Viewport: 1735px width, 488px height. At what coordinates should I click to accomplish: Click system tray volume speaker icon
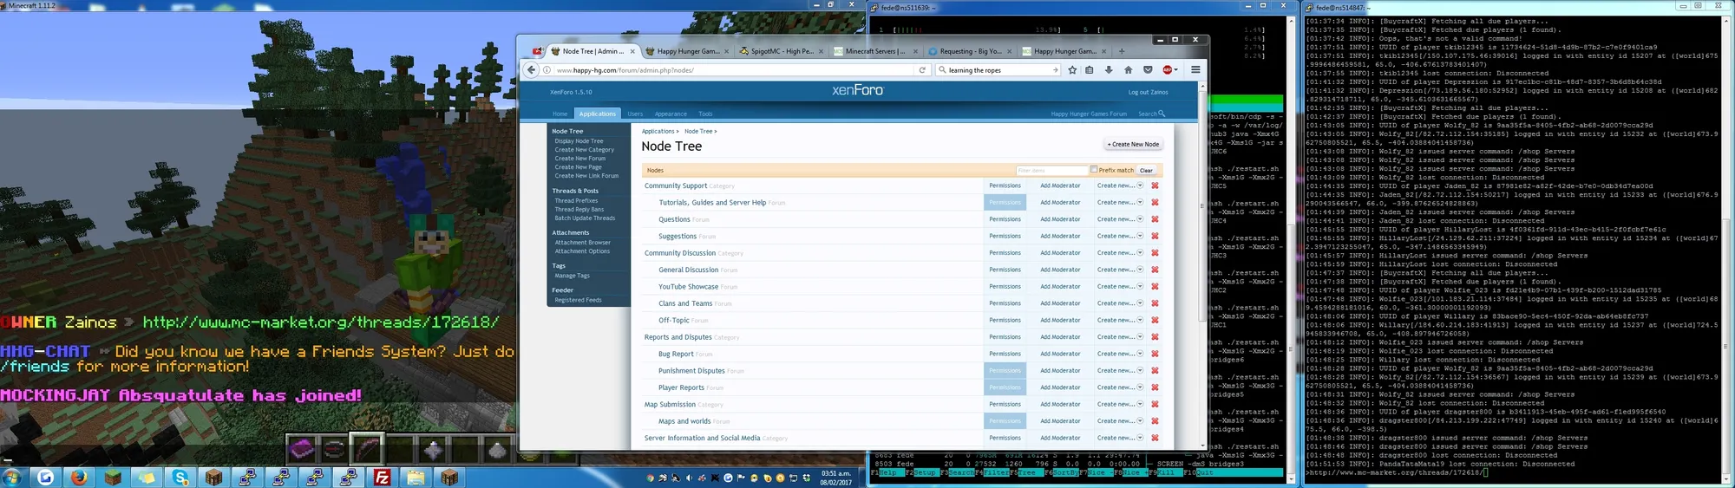click(x=689, y=478)
